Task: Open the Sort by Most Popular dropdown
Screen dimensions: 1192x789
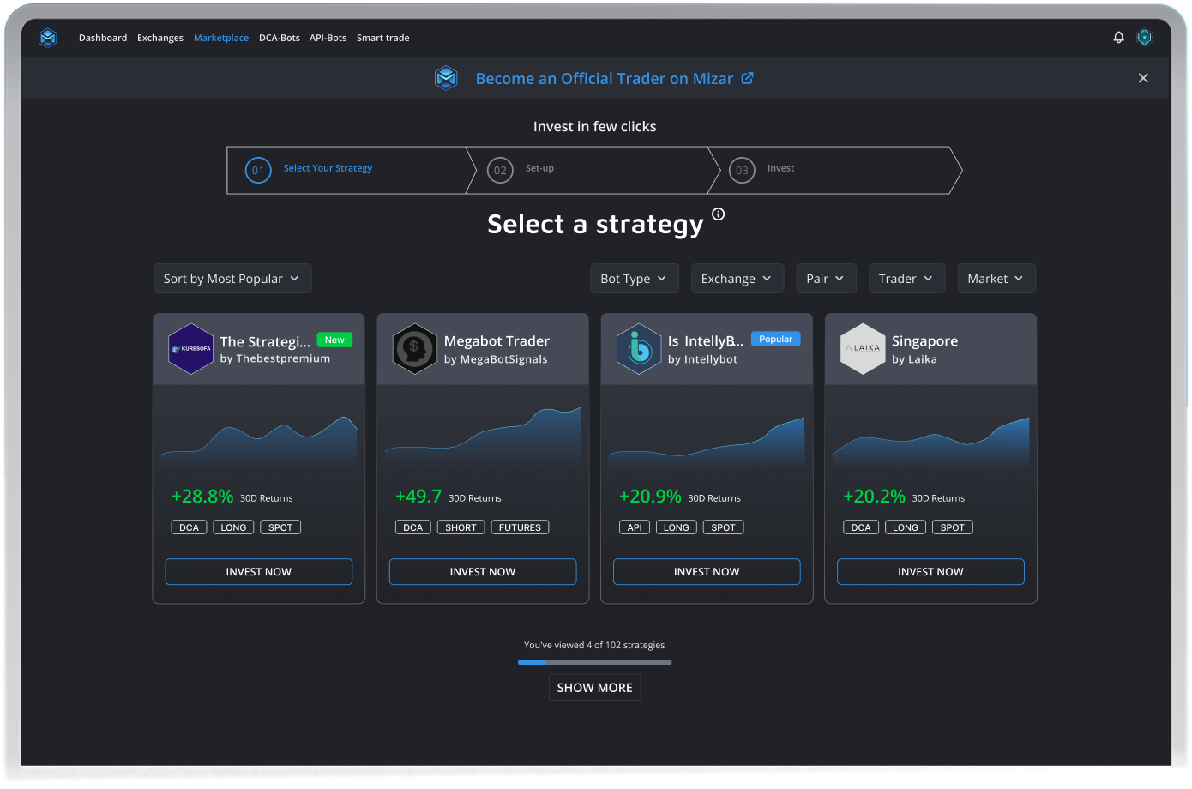Action: 232,278
